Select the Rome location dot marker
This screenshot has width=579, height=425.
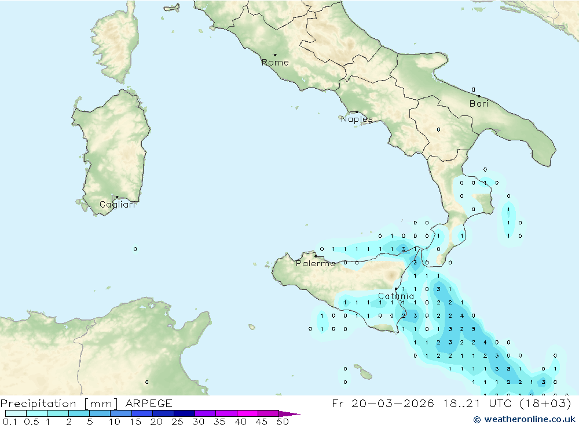275,55
